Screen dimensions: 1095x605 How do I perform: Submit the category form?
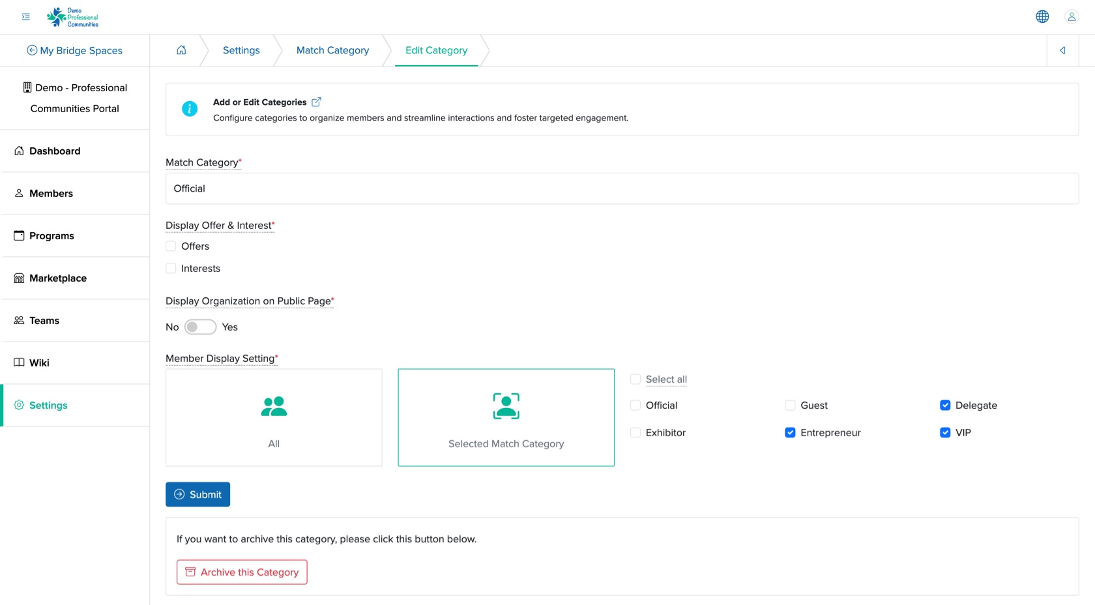click(197, 494)
